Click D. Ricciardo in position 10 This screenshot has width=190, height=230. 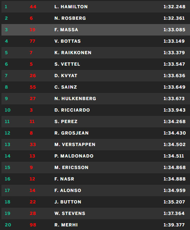72,110
